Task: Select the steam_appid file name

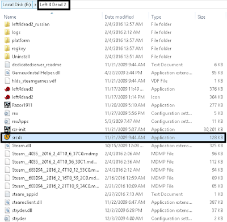Action: pyautogui.click(x=25, y=194)
